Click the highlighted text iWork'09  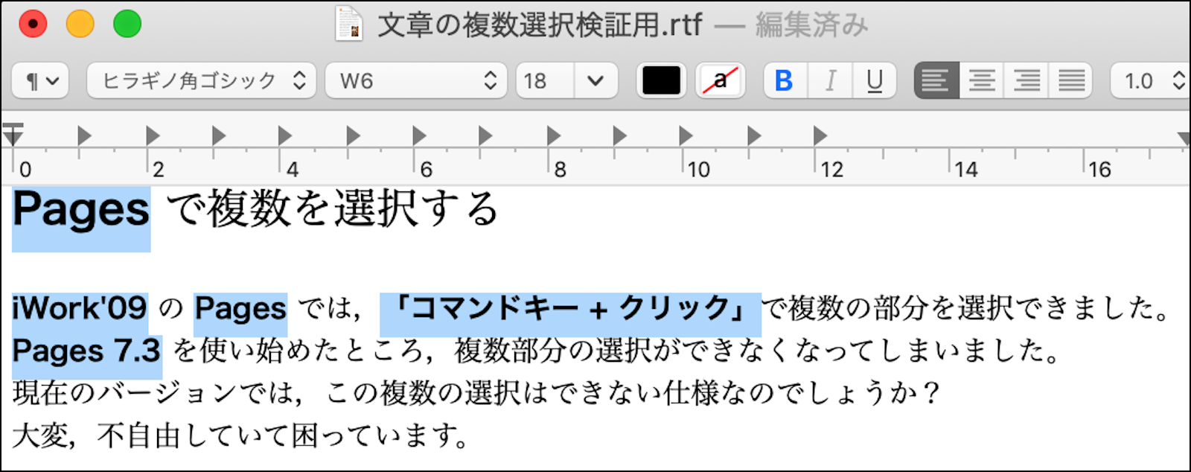pos(80,308)
